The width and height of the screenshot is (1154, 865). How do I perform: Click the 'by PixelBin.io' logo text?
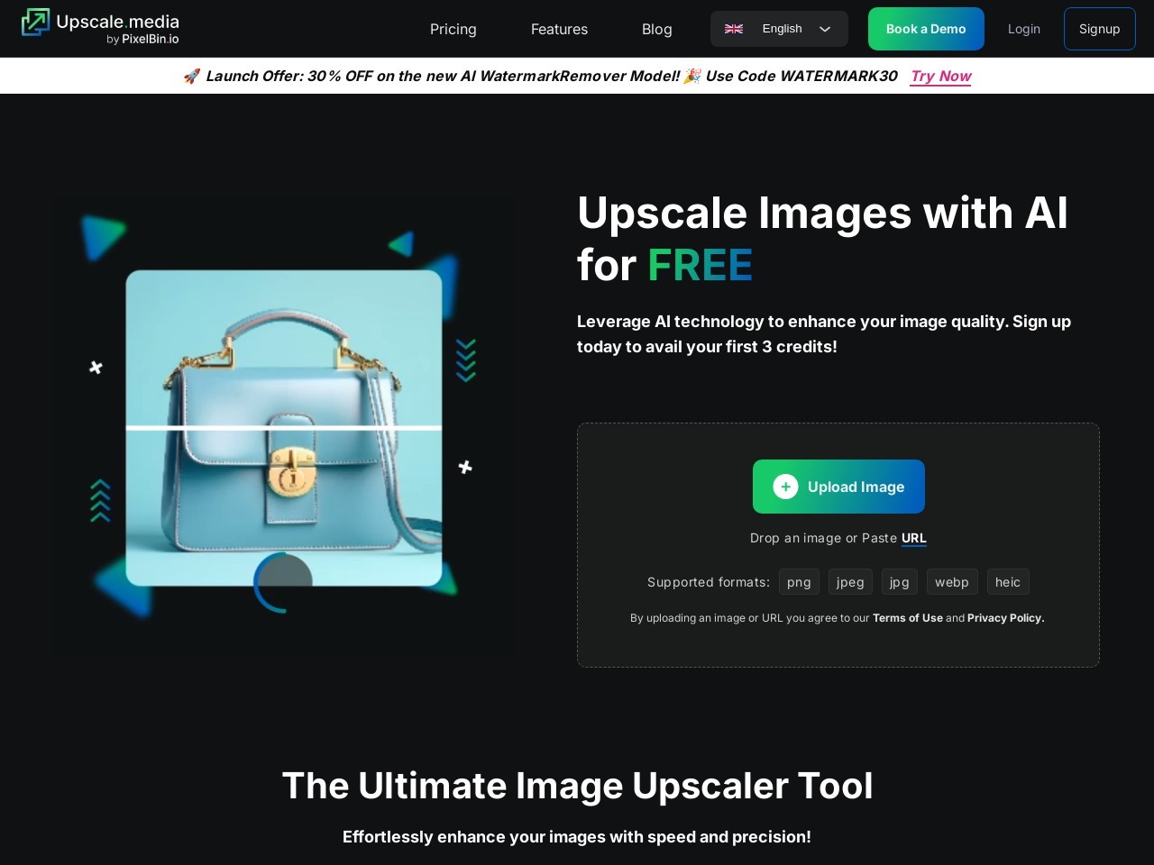tap(142, 40)
